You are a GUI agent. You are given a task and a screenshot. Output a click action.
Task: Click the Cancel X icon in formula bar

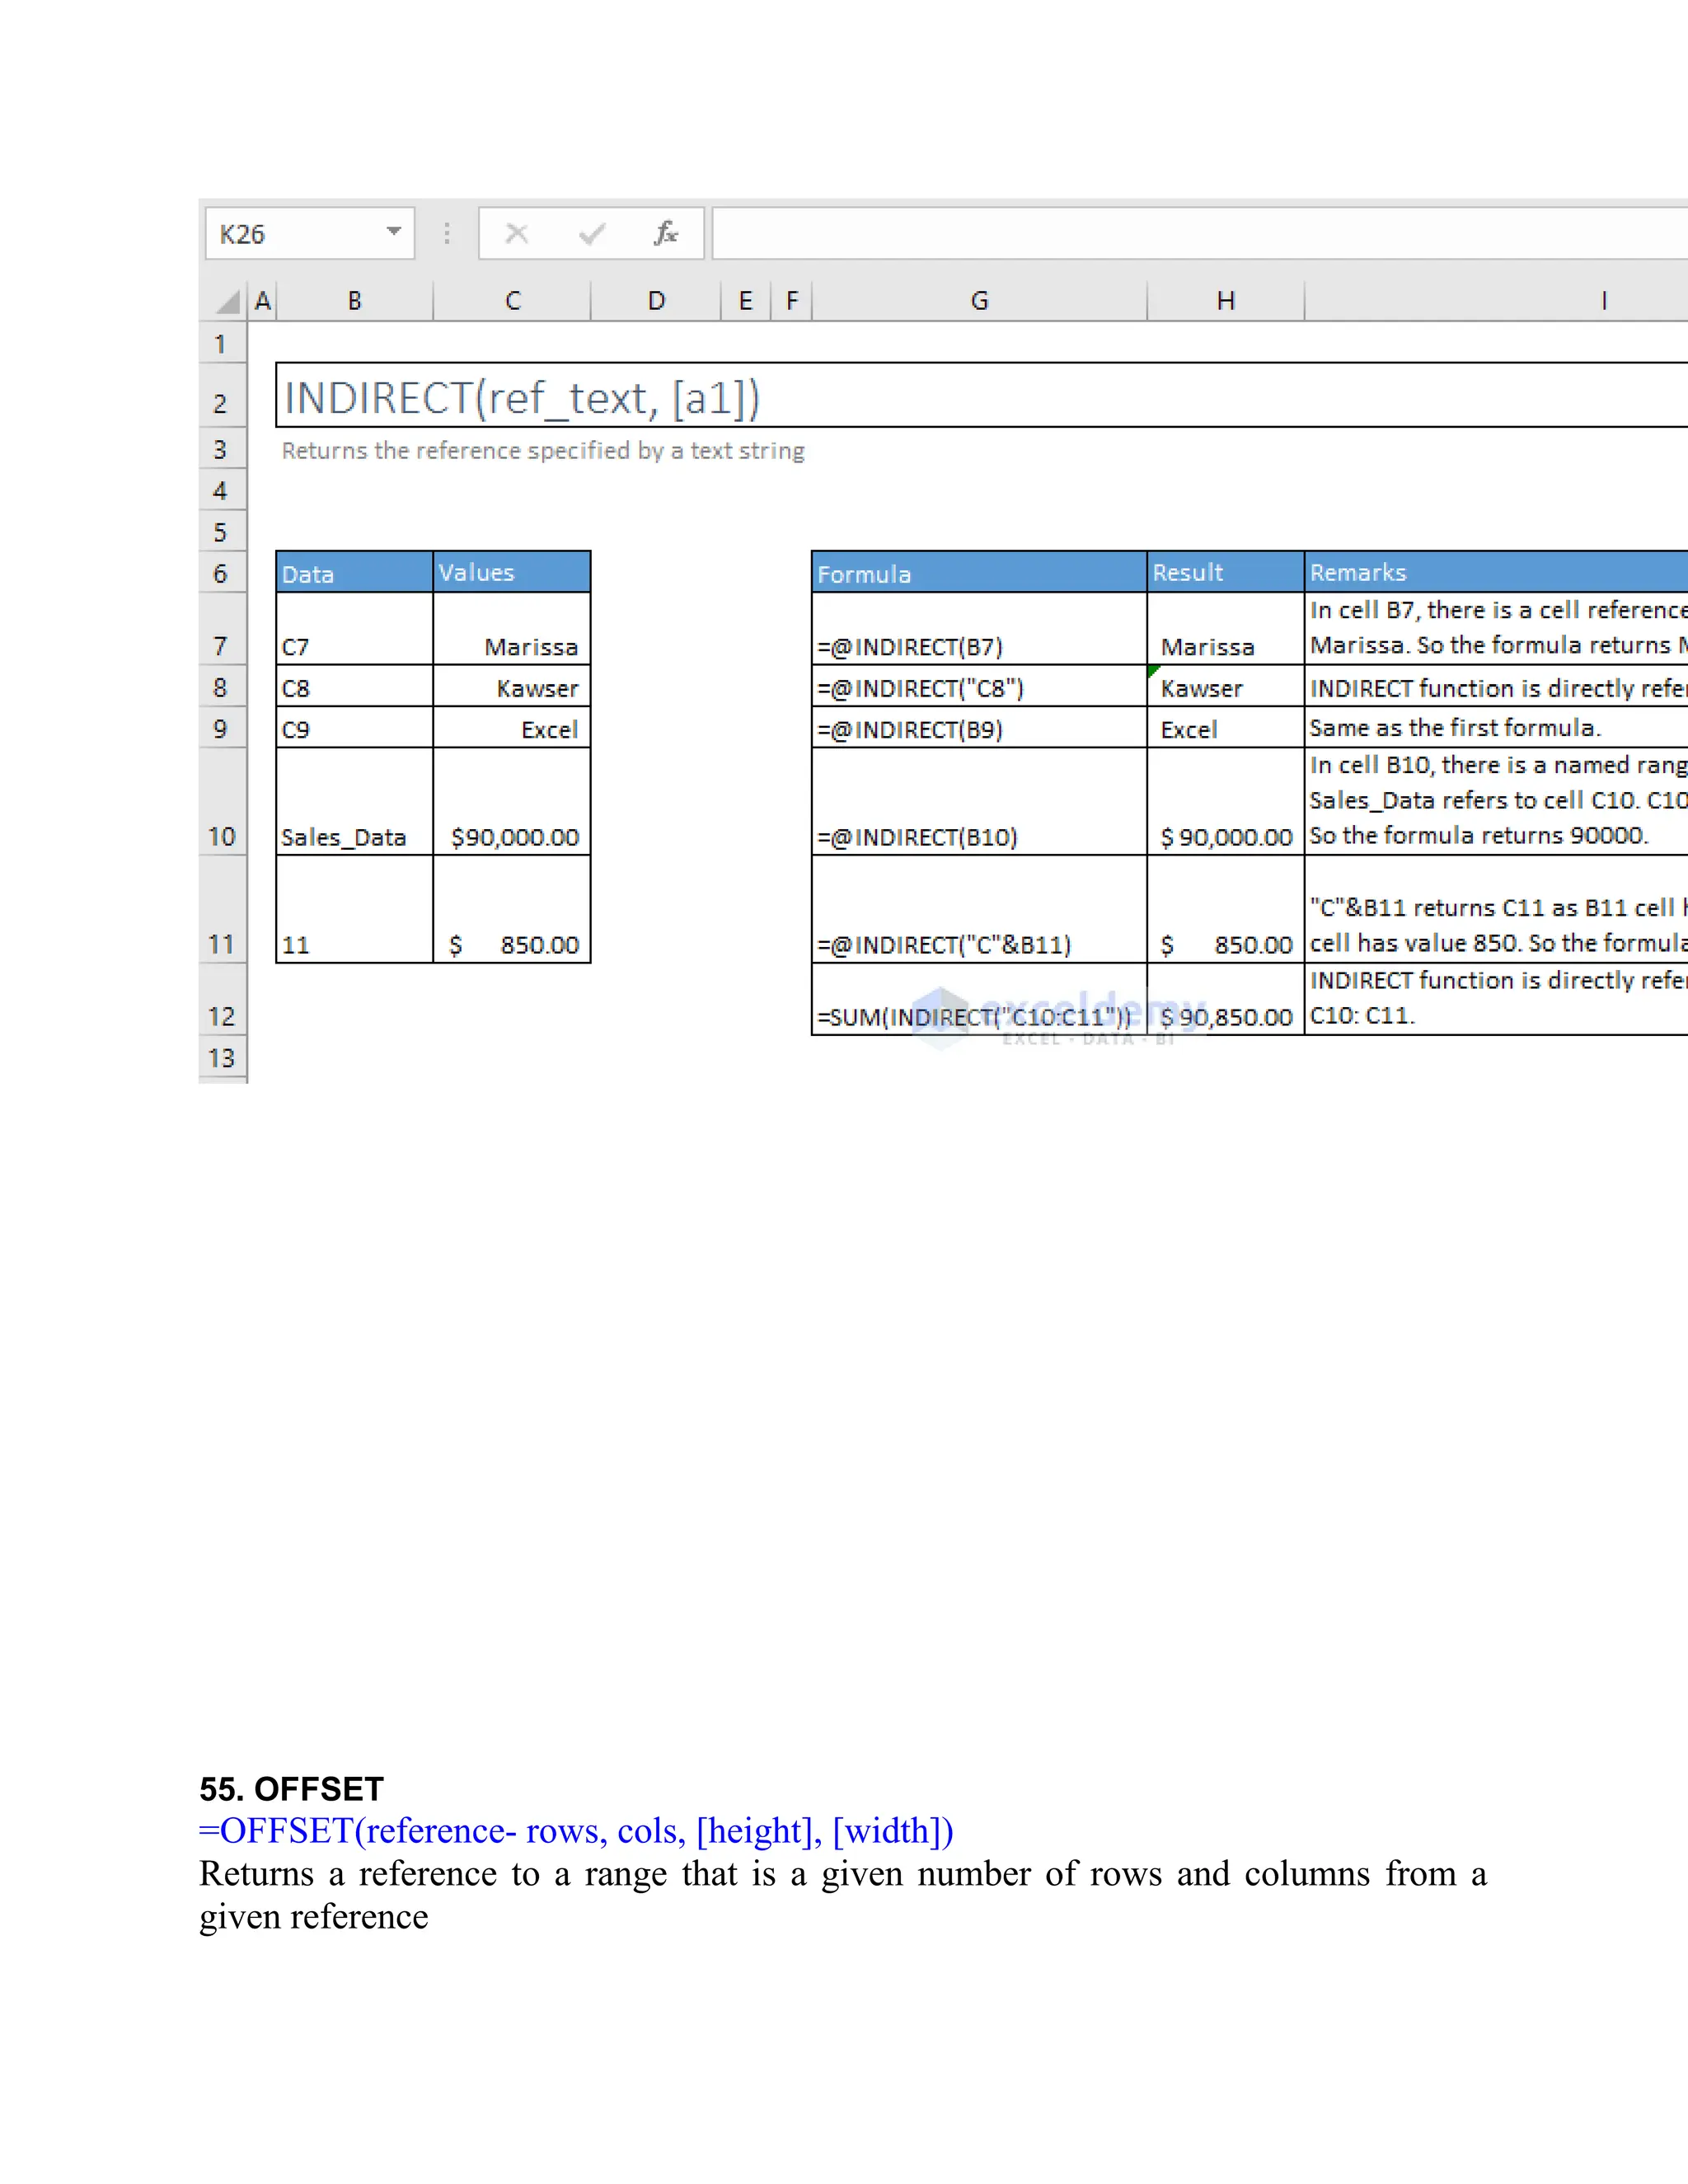pos(517,233)
